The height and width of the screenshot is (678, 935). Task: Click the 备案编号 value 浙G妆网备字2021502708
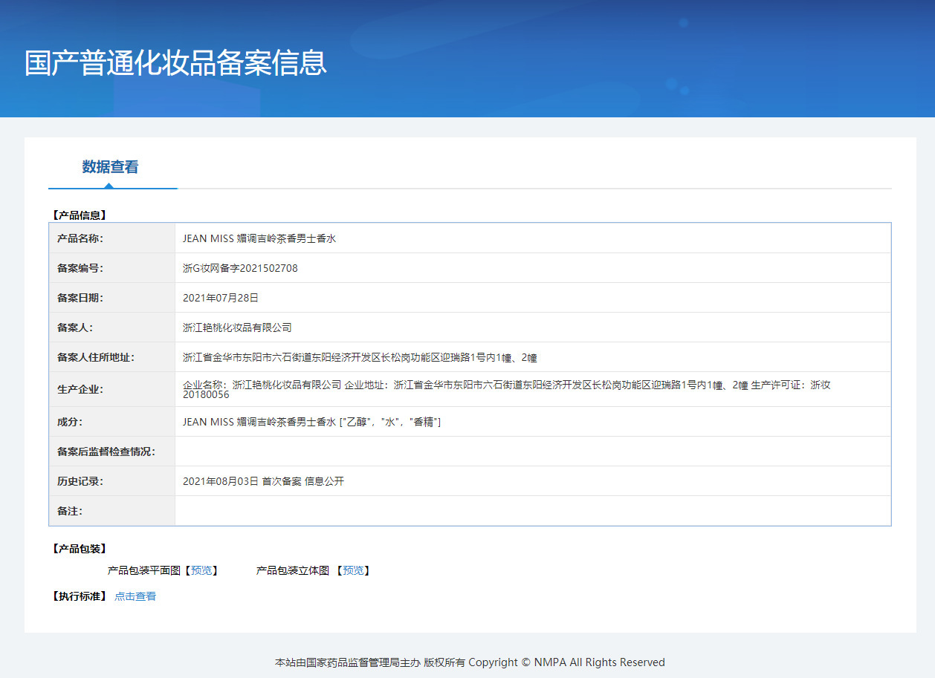pyautogui.click(x=240, y=267)
